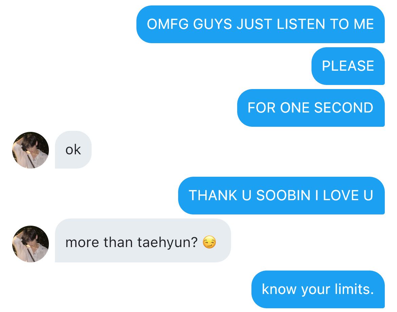Click the word "taehyun?" in the gray message
The width and height of the screenshot is (397, 312).
167,243
